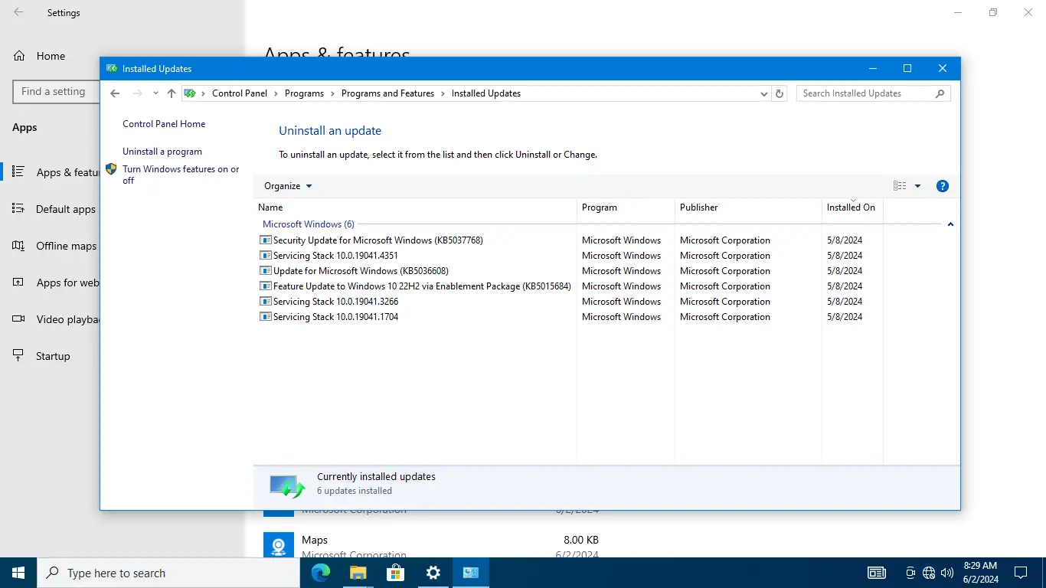Open File Explorer from the taskbar
1046x588 pixels.
pyautogui.click(x=358, y=573)
